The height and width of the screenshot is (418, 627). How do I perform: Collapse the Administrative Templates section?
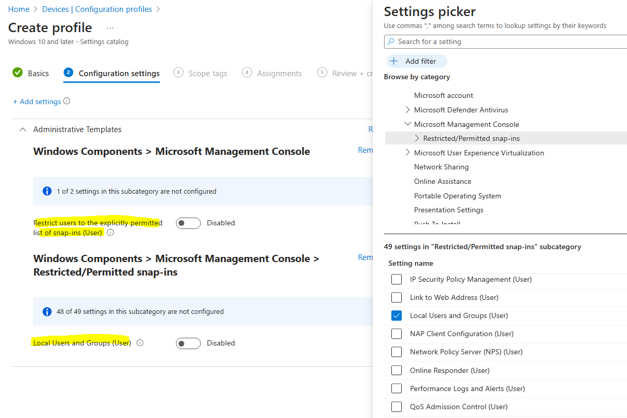(22, 129)
